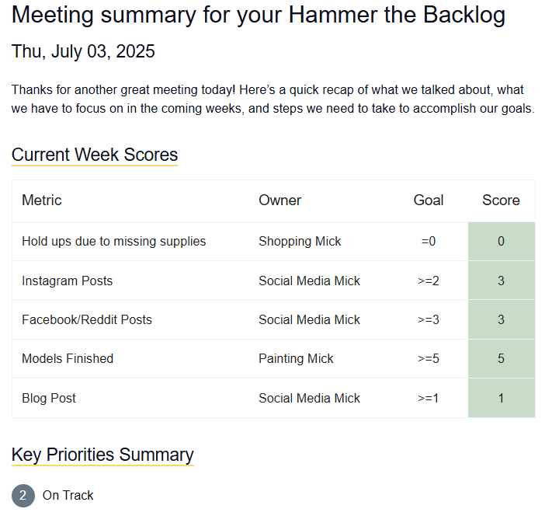The height and width of the screenshot is (516, 559).
Task: Click the Shopping Mick owner name
Action: [300, 242]
